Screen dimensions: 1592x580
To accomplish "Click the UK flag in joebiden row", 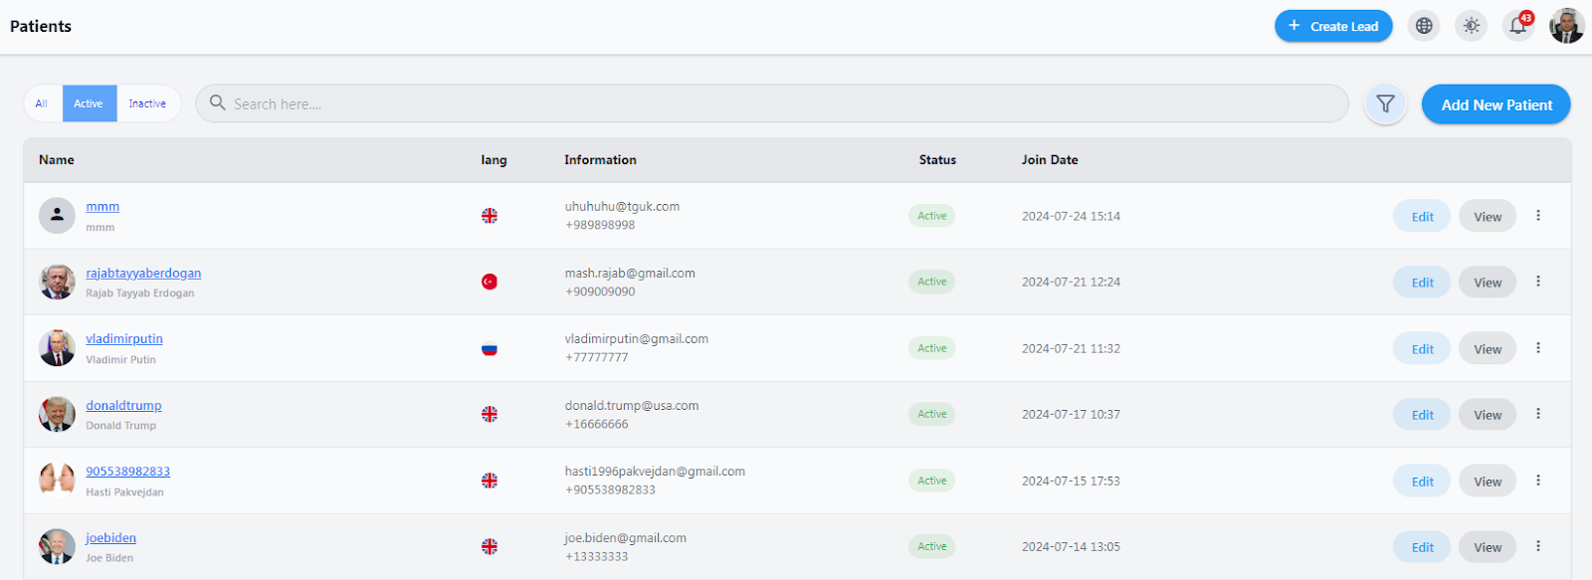I will coord(490,546).
